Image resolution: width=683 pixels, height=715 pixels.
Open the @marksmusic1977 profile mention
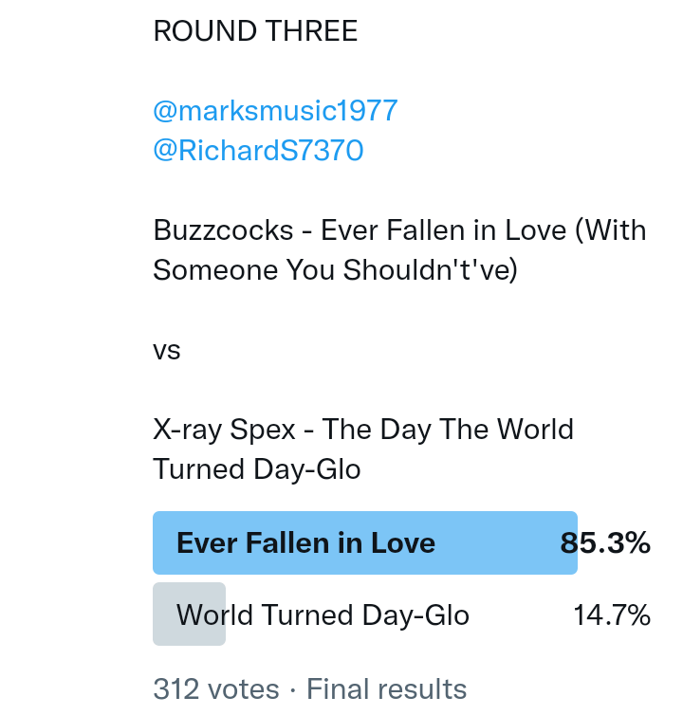(x=275, y=111)
